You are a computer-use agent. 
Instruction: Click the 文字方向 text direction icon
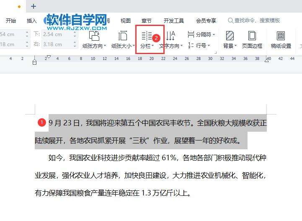click(x=170, y=36)
